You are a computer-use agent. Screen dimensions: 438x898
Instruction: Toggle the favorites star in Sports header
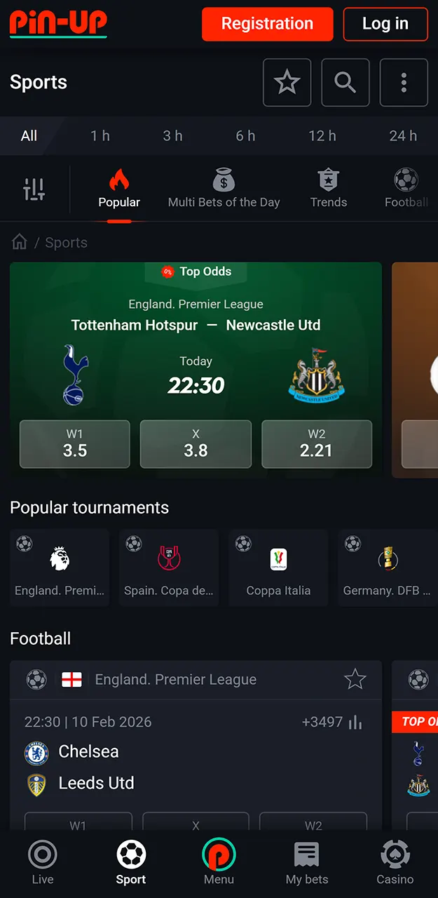tap(287, 82)
